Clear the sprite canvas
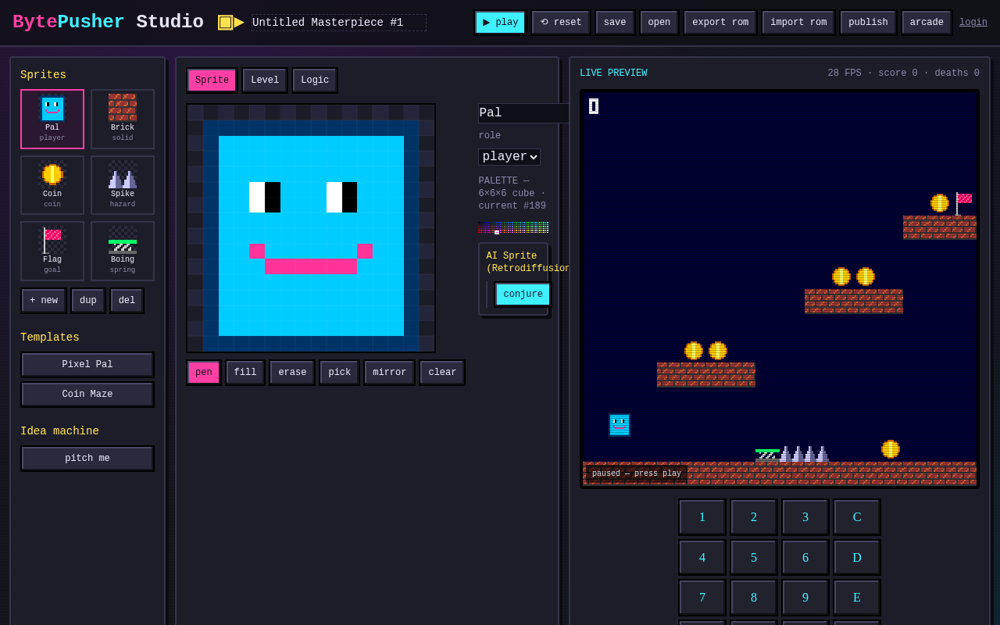Image resolution: width=1000 pixels, height=625 pixels. [442, 373]
